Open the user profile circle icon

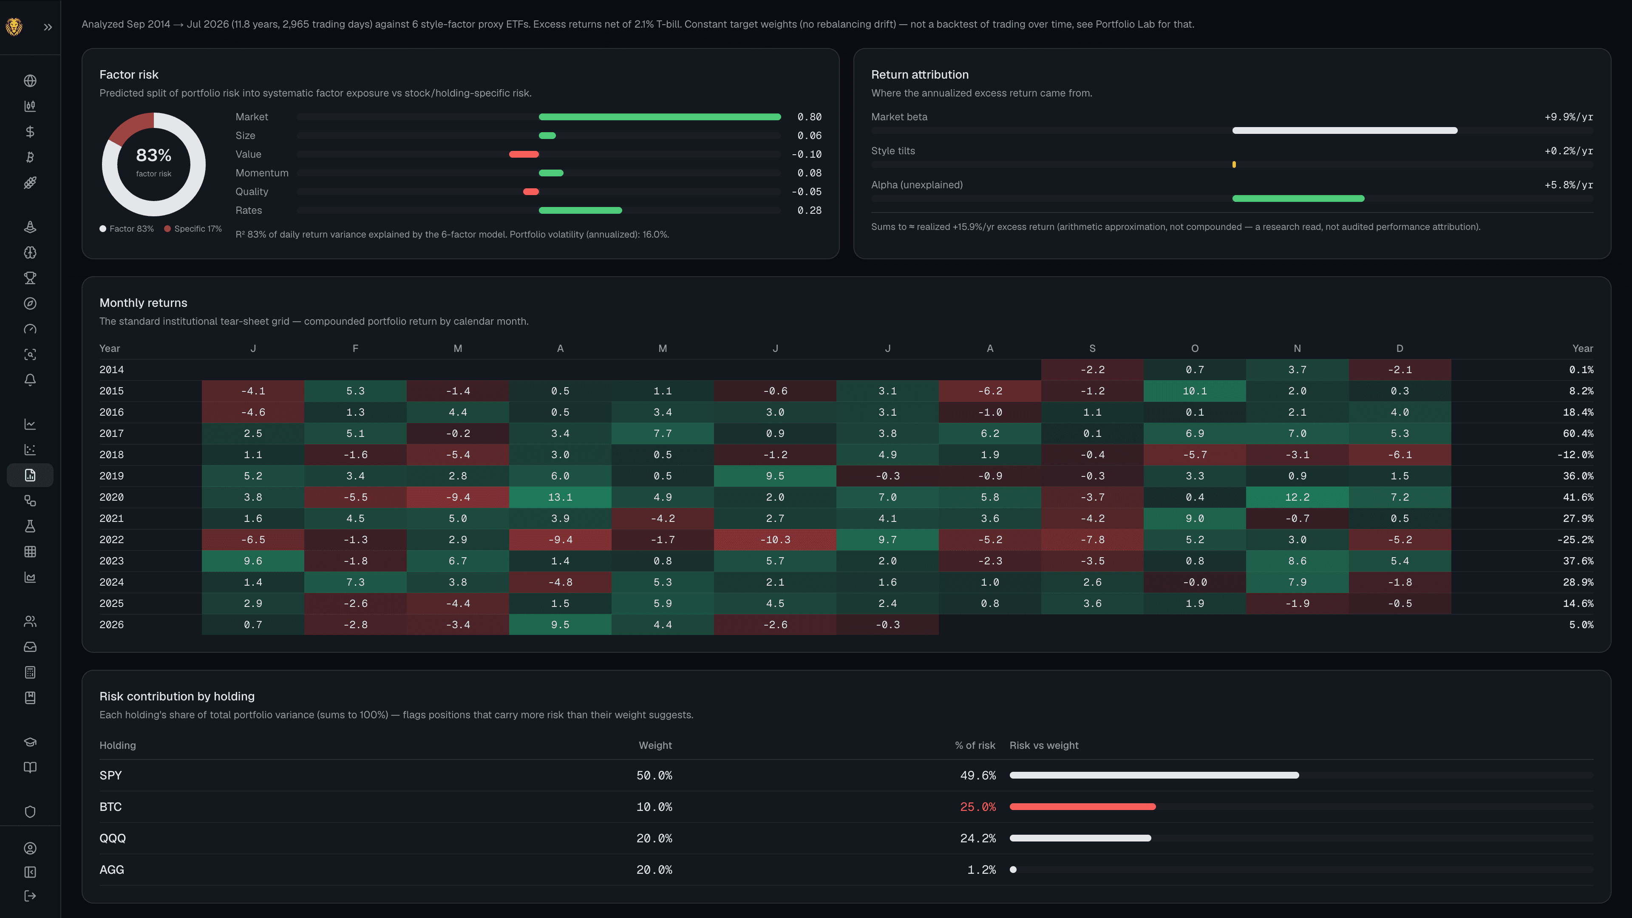[x=30, y=848]
